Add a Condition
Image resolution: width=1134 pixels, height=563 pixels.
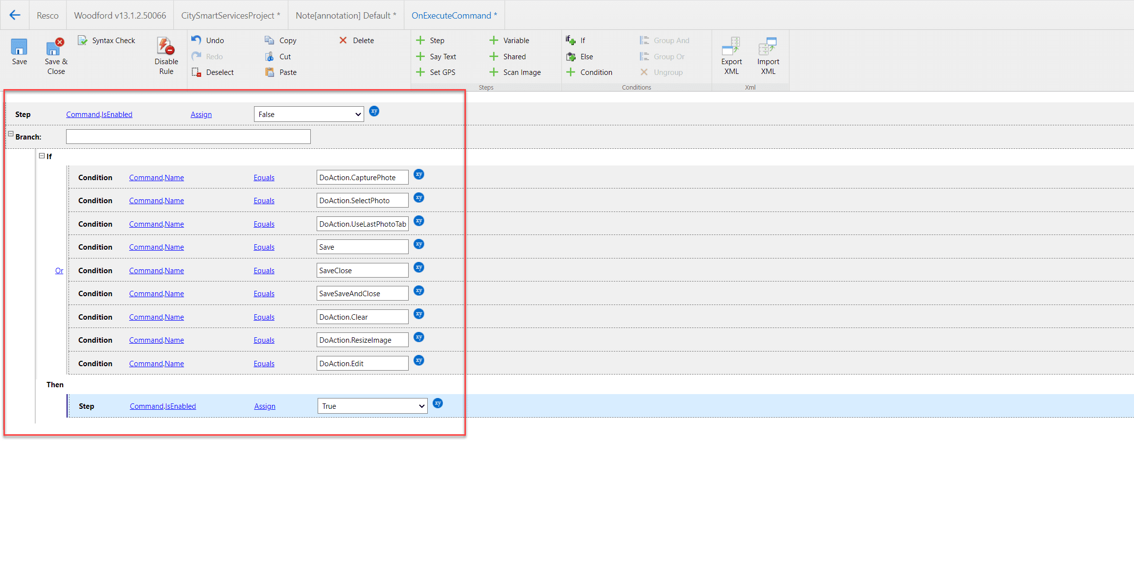pos(589,72)
